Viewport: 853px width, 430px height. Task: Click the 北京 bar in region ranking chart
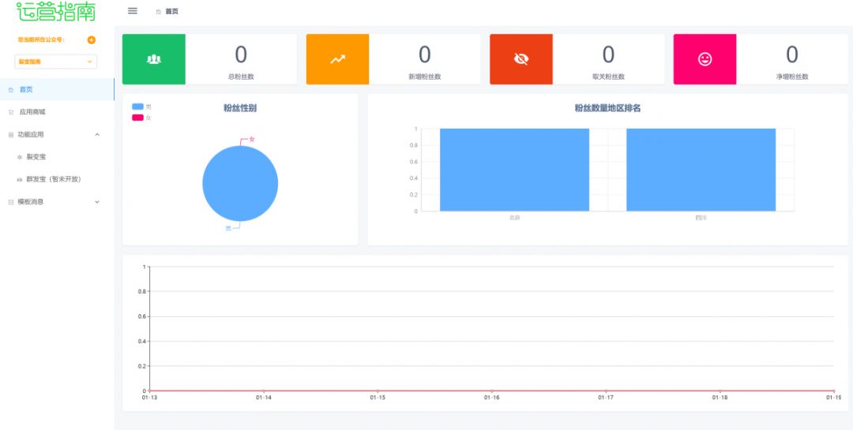click(x=514, y=170)
